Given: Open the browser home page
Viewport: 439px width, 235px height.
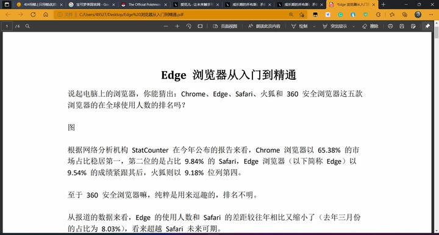Looking at the screenshot, I should [x=46, y=15].
